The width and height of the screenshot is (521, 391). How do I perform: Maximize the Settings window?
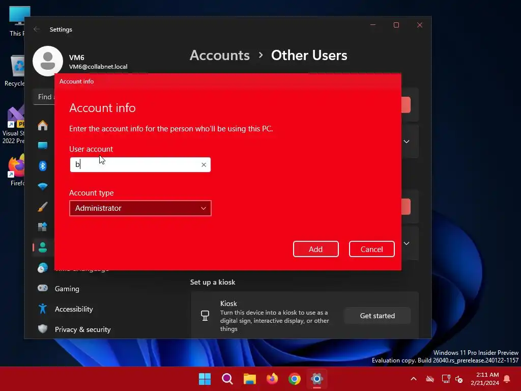coord(396,25)
